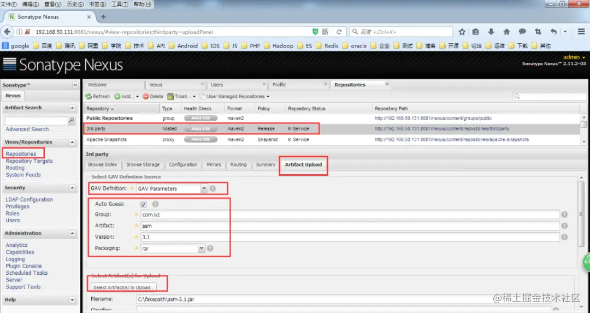
Task: Switch to the Configuration tab
Action: click(x=183, y=165)
